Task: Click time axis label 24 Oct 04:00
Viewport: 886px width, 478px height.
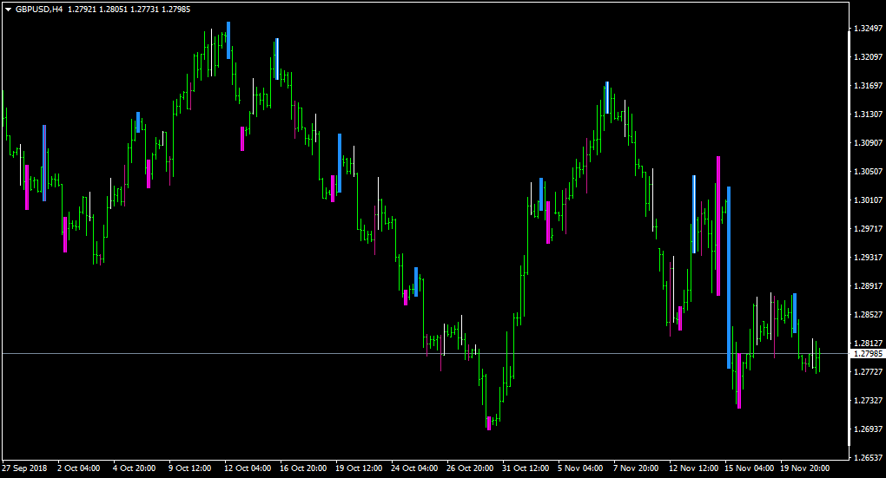Action: tap(414, 468)
